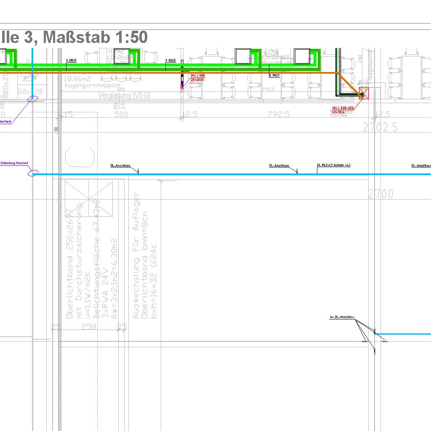Click the red HKLS BDB+DDB text label
Screen dimensions: 431x431
pyautogui.click(x=341, y=108)
